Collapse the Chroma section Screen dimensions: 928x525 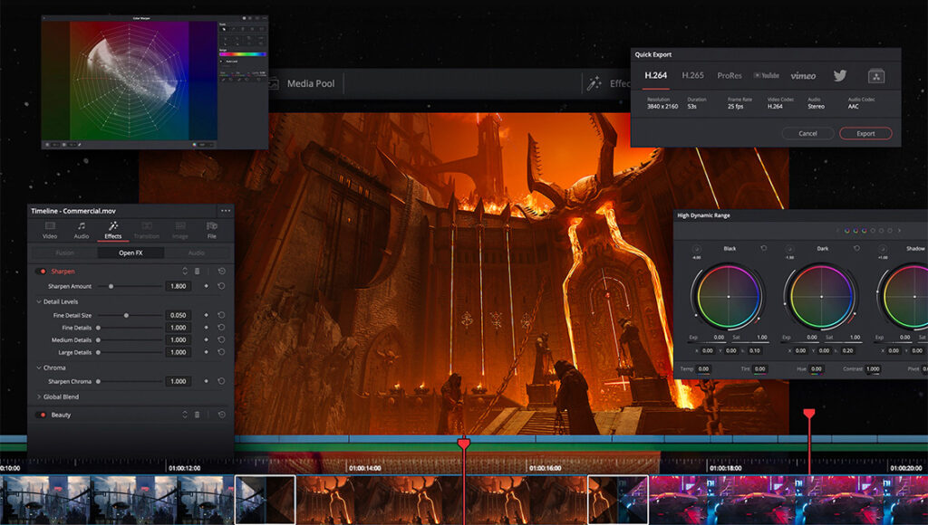coord(39,367)
